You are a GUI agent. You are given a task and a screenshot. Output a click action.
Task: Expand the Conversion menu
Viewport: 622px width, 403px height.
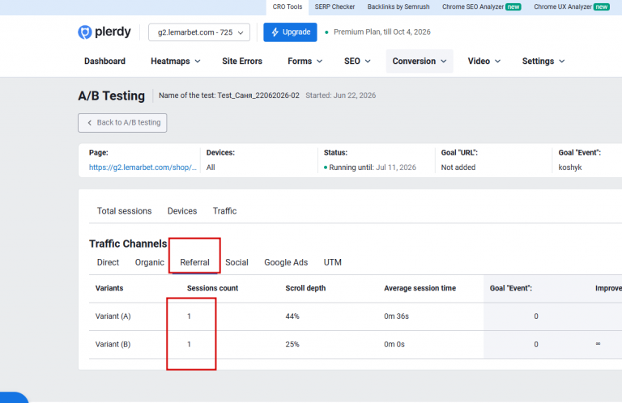(420, 61)
